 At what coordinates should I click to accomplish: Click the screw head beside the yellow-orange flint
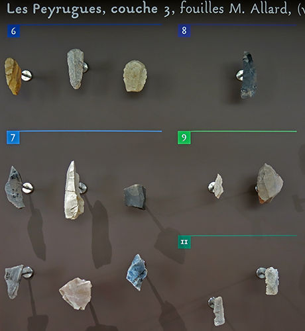(x=27, y=75)
